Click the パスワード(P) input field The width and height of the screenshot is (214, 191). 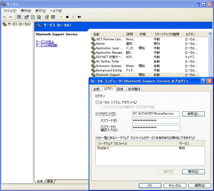tap(156, 121)
